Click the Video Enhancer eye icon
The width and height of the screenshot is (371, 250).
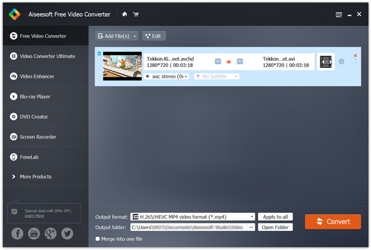pos(14,77)
